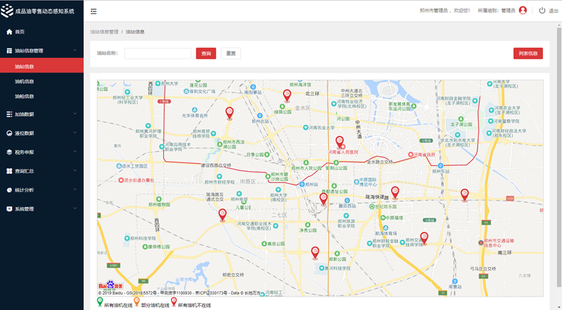Click the green all-online legend pin

[x=100, y=302]
